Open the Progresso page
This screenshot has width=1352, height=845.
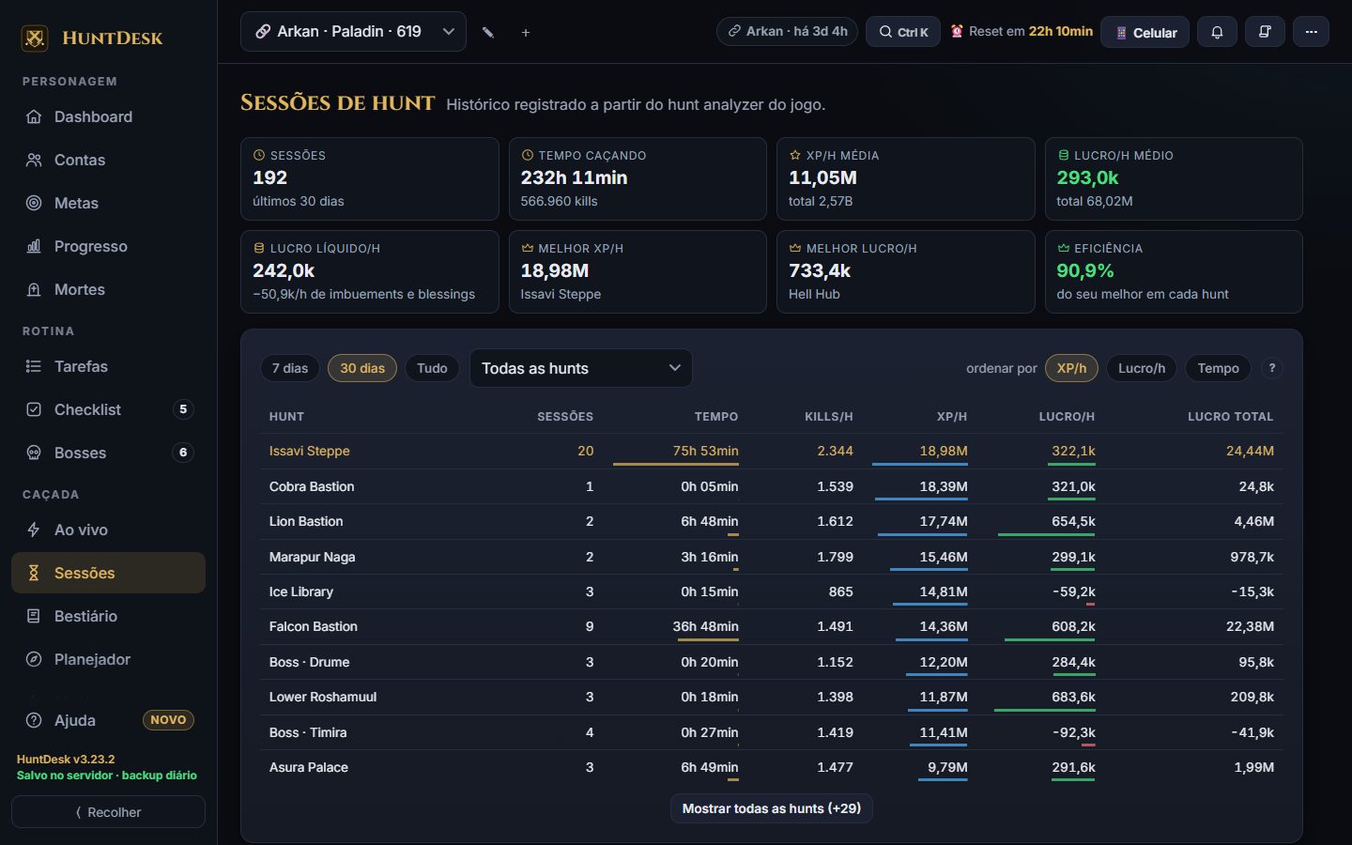(x=108, y=246)
